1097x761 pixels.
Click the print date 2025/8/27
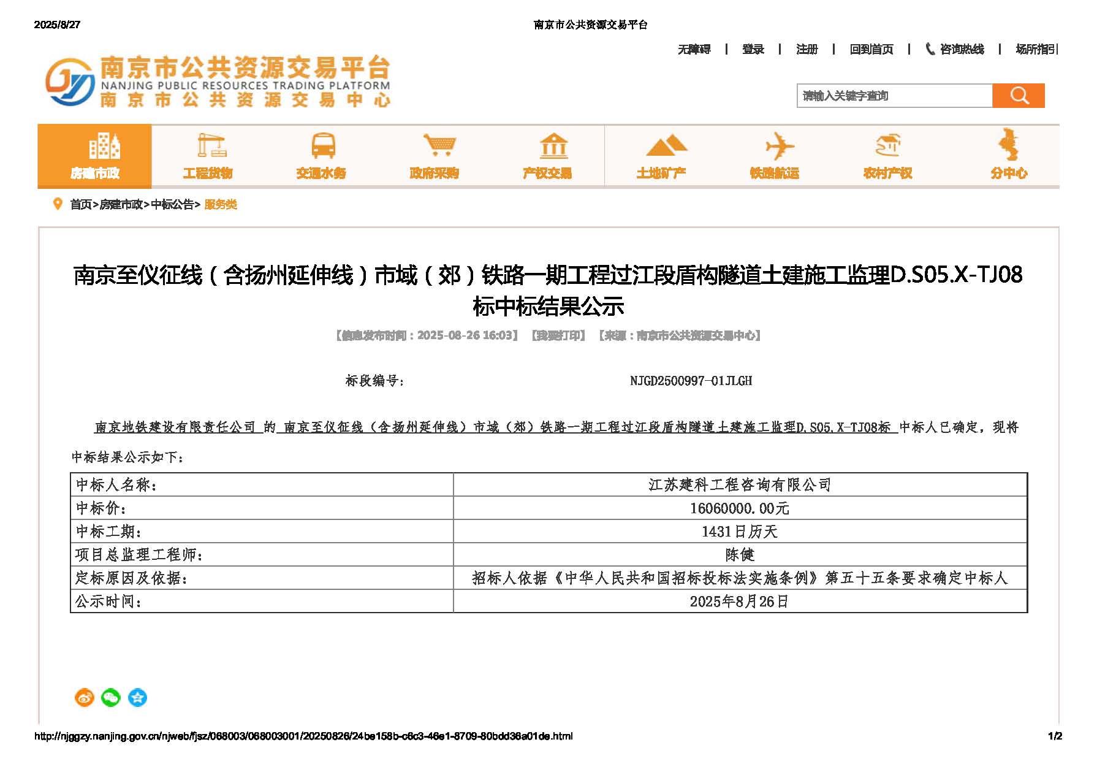point(57,25)
